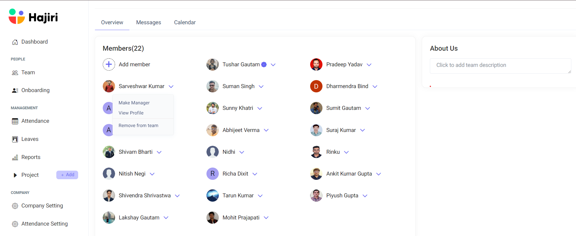Click the Team people icon

pos(15,73)
